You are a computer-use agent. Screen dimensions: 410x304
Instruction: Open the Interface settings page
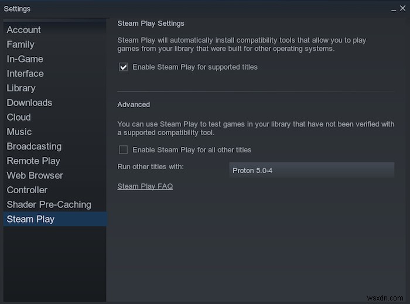(25, 74)
